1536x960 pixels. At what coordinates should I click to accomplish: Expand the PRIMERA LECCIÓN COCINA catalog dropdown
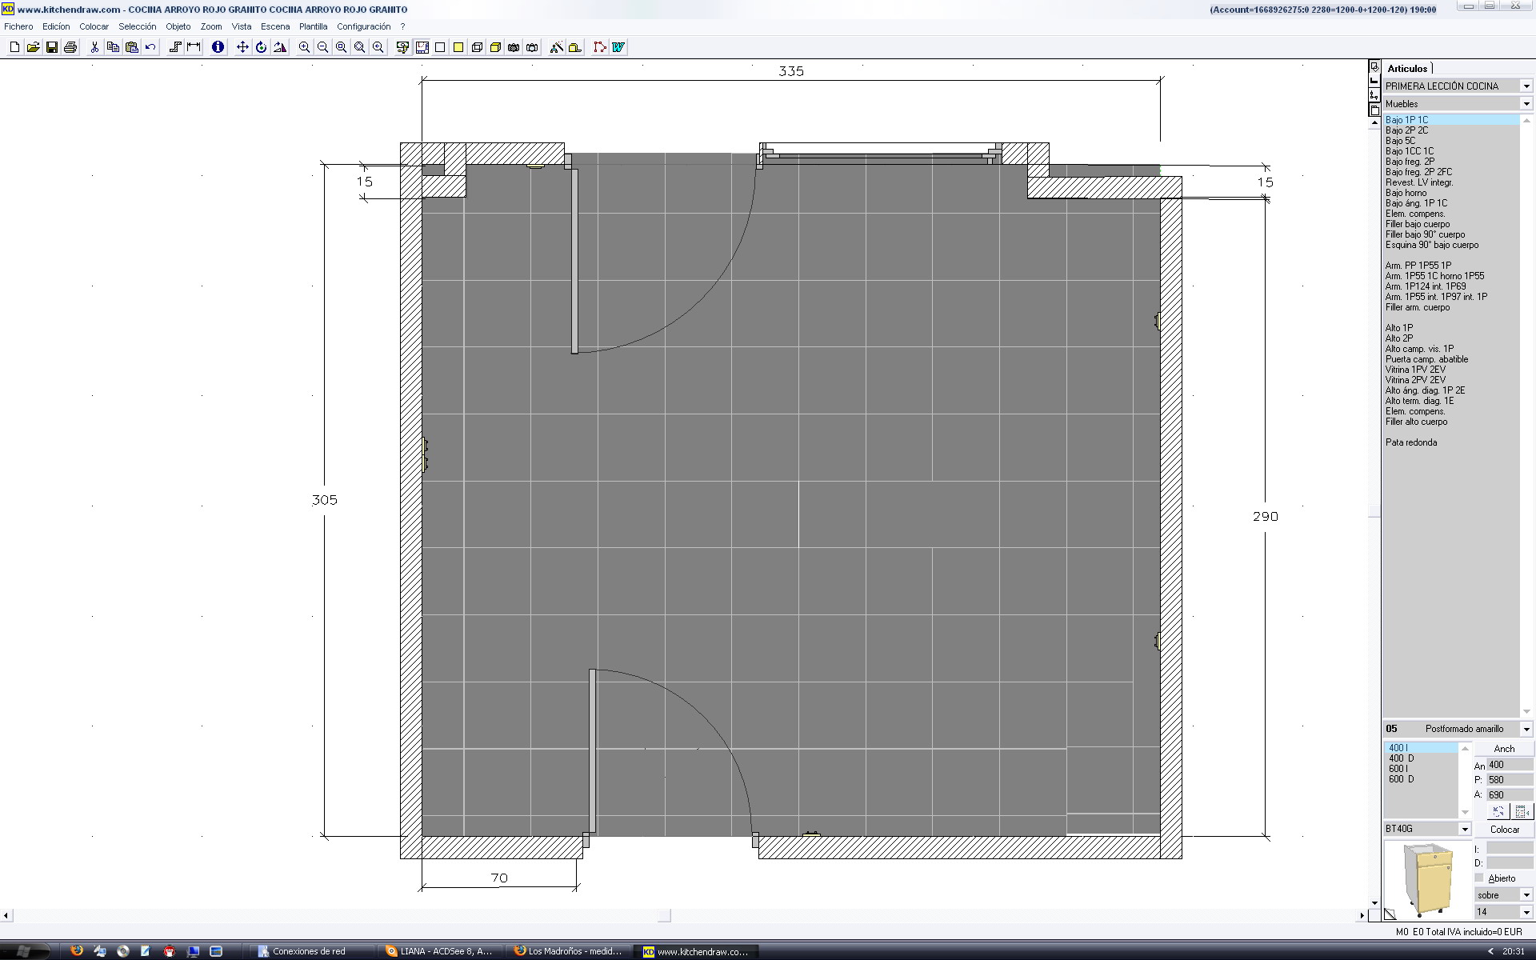coord(1526,86)
